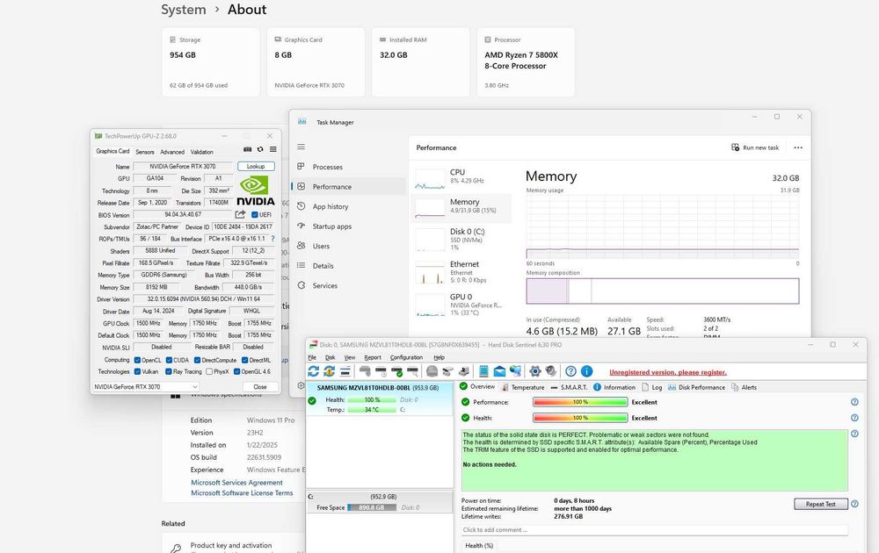Open the Validation tab in GPU-Z
879x553 pixels.
(202, 152)
